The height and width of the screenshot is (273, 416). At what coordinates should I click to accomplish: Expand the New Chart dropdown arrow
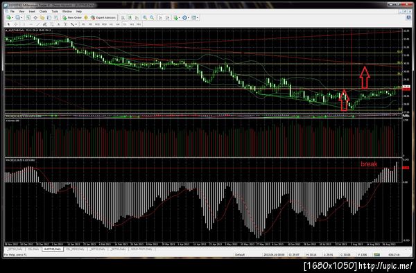pos(12,17)
